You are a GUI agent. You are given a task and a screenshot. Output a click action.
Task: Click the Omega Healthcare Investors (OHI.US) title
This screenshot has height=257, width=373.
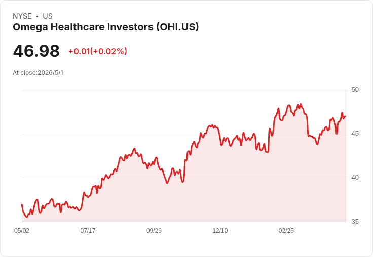pos(105,27)
